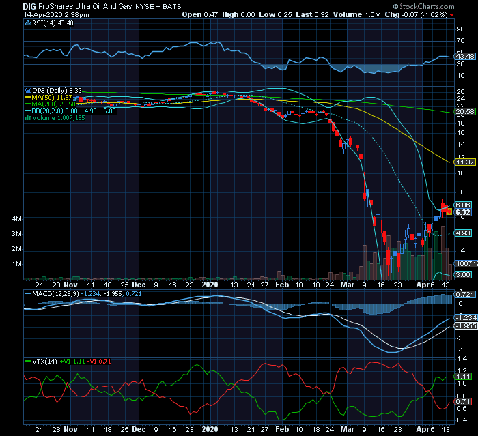This screenshot has width=478, height=436.
Task: Click the MA(50) 11.37 legend text
Action: pos(52,98)
